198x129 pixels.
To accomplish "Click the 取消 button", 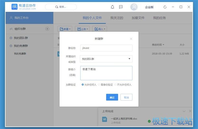I will (126, 97).
